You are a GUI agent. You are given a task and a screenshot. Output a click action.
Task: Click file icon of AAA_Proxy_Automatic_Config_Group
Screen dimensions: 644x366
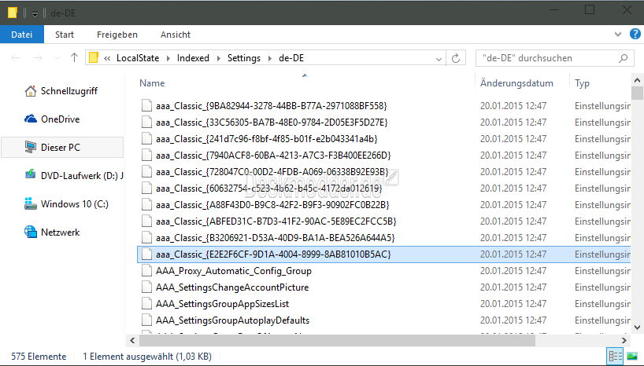pyautogui.click(x=146, y=270)
